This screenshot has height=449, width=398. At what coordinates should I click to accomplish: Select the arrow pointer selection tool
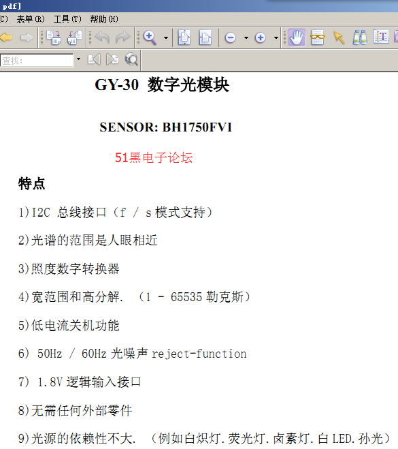339,37
